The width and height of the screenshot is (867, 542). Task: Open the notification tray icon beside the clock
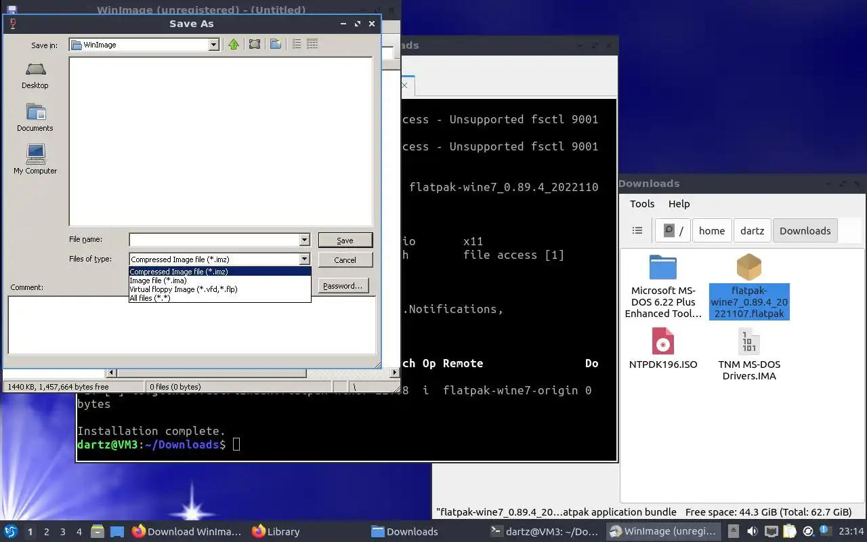coord(826,531)
